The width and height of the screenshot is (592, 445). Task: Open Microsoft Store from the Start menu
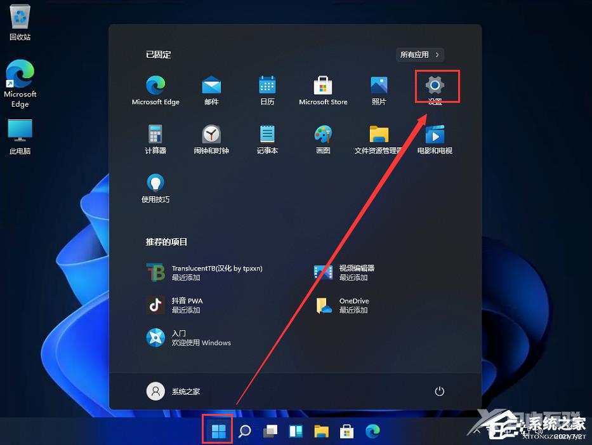[x=322, y=86]
